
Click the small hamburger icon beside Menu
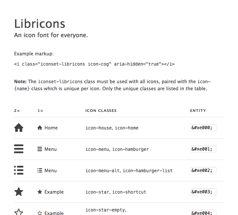pos(40,149)
